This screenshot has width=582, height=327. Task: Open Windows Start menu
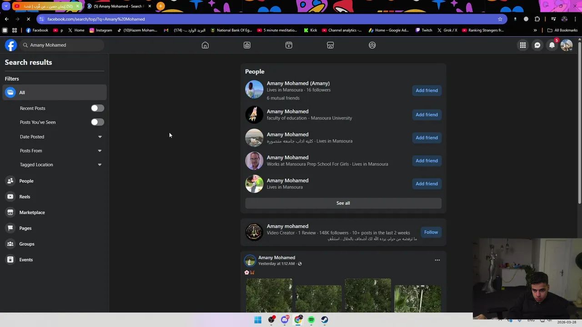258,320
